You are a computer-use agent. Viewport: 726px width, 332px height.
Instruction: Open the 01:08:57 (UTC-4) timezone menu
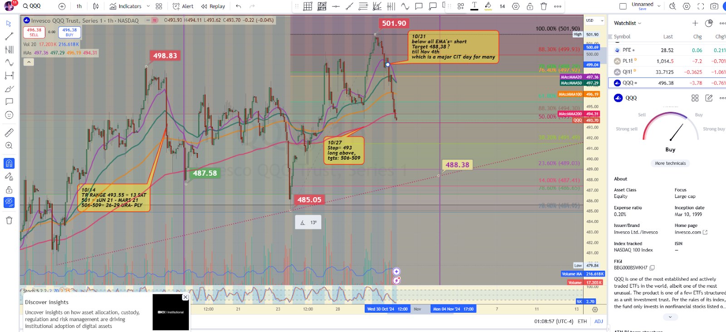click(x=554, y=321)
